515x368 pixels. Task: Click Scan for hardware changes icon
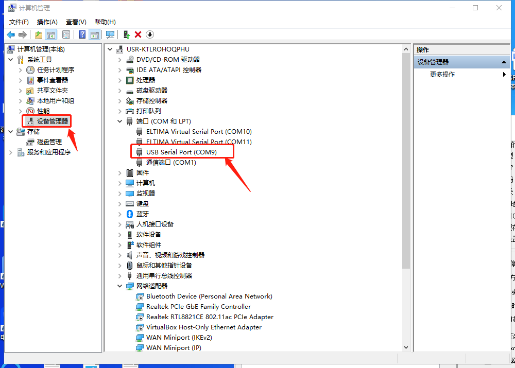point(110,34)
